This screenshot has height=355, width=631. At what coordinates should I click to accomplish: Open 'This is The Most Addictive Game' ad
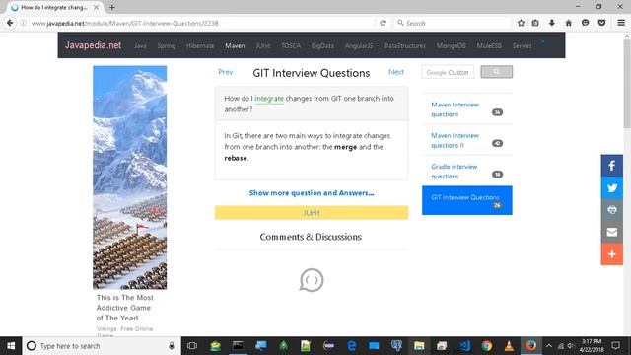point(125,308)
